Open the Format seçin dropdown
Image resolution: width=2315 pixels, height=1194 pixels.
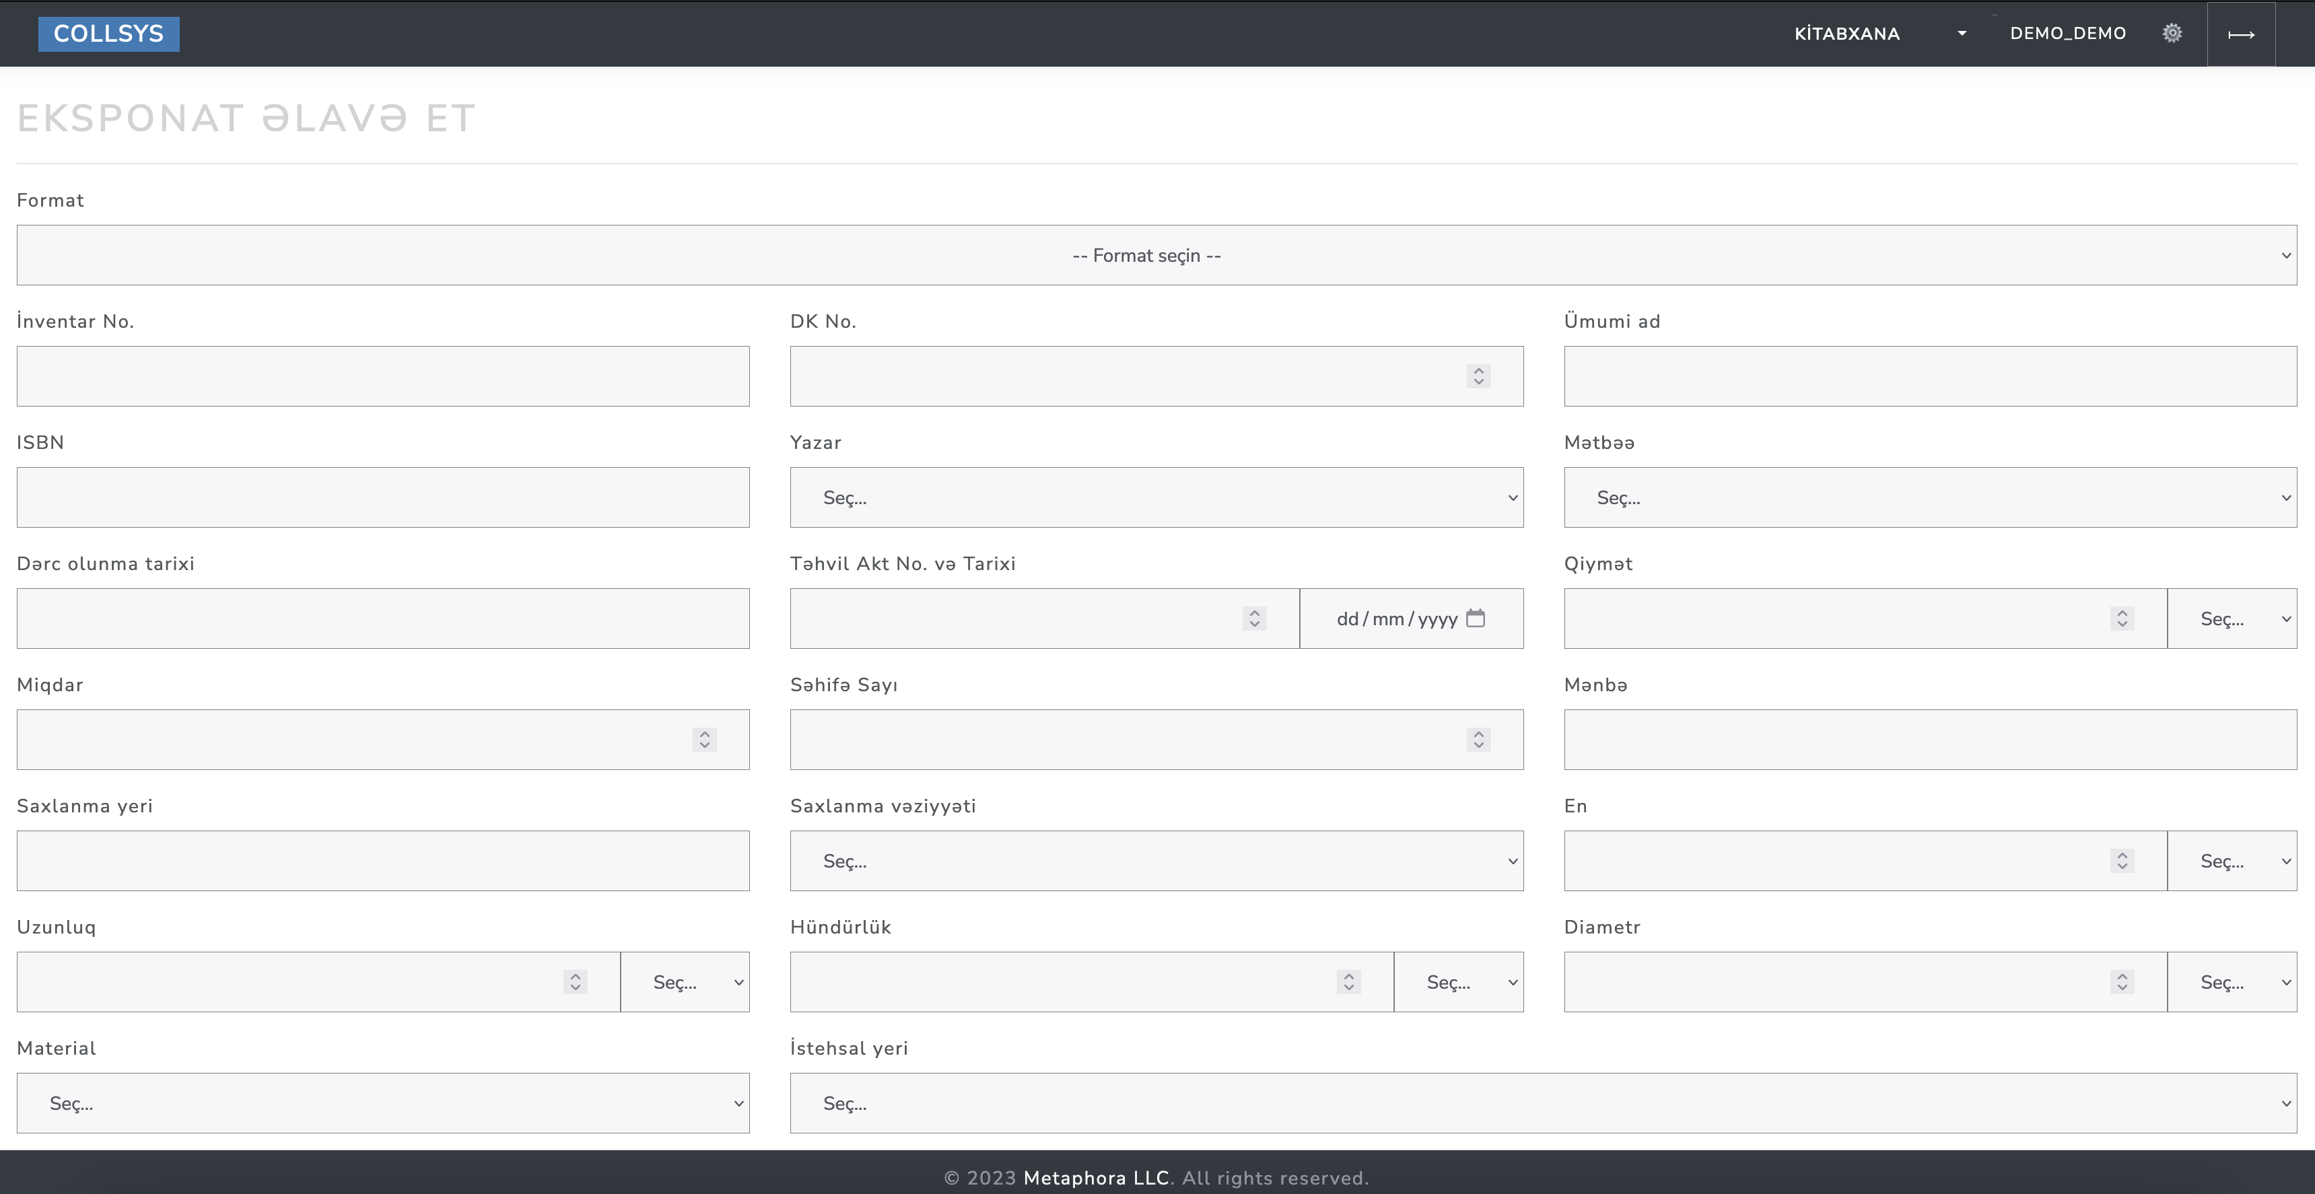(1156, 255)
